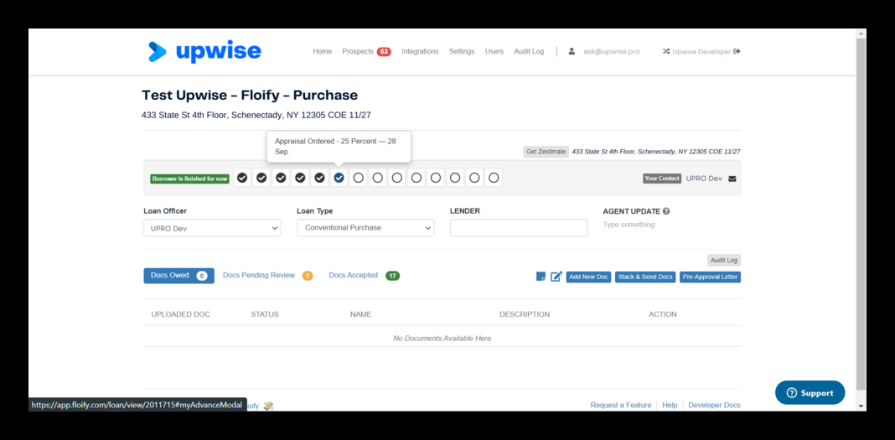Click the 'No Documents Available Here' message

pos(442,339)
